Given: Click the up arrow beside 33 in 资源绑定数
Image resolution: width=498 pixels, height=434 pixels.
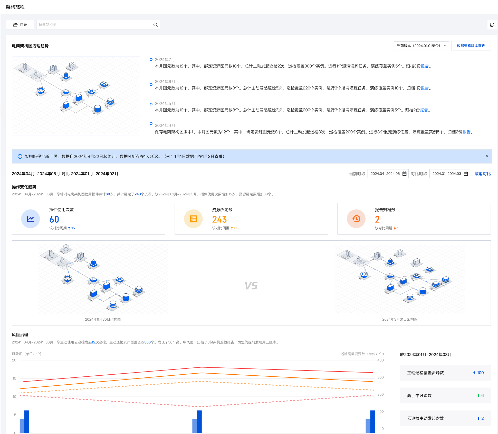Looking at the screenshot, I should pyautogui.click(x=232, y=228).
